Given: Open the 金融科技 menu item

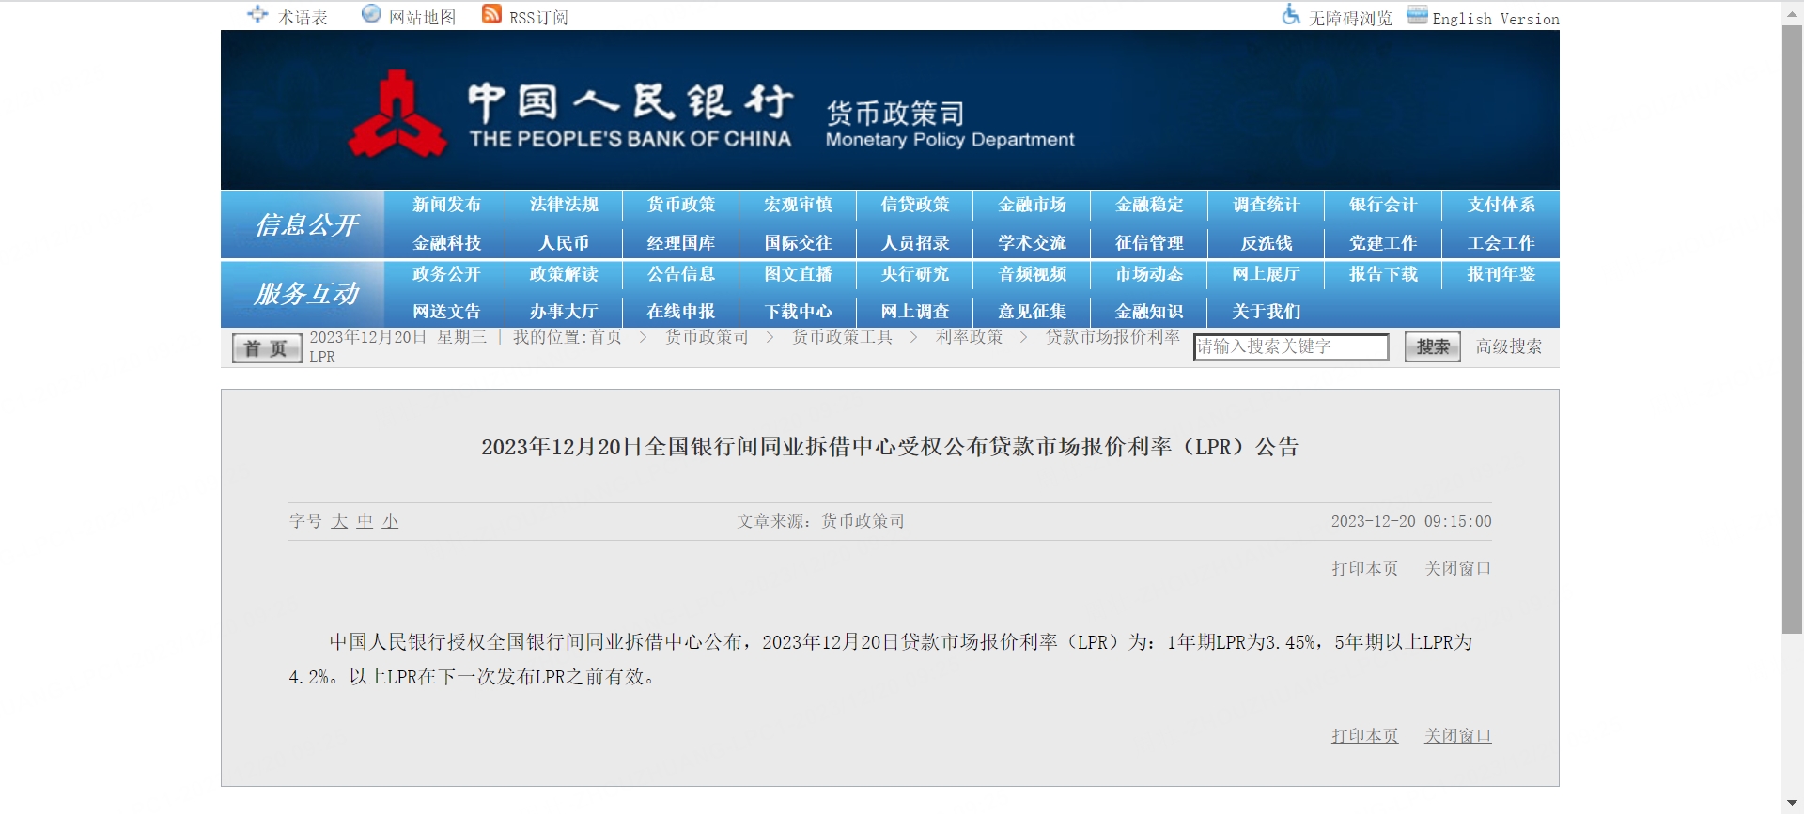Looking at the screenshot, I should pos(446,243).
